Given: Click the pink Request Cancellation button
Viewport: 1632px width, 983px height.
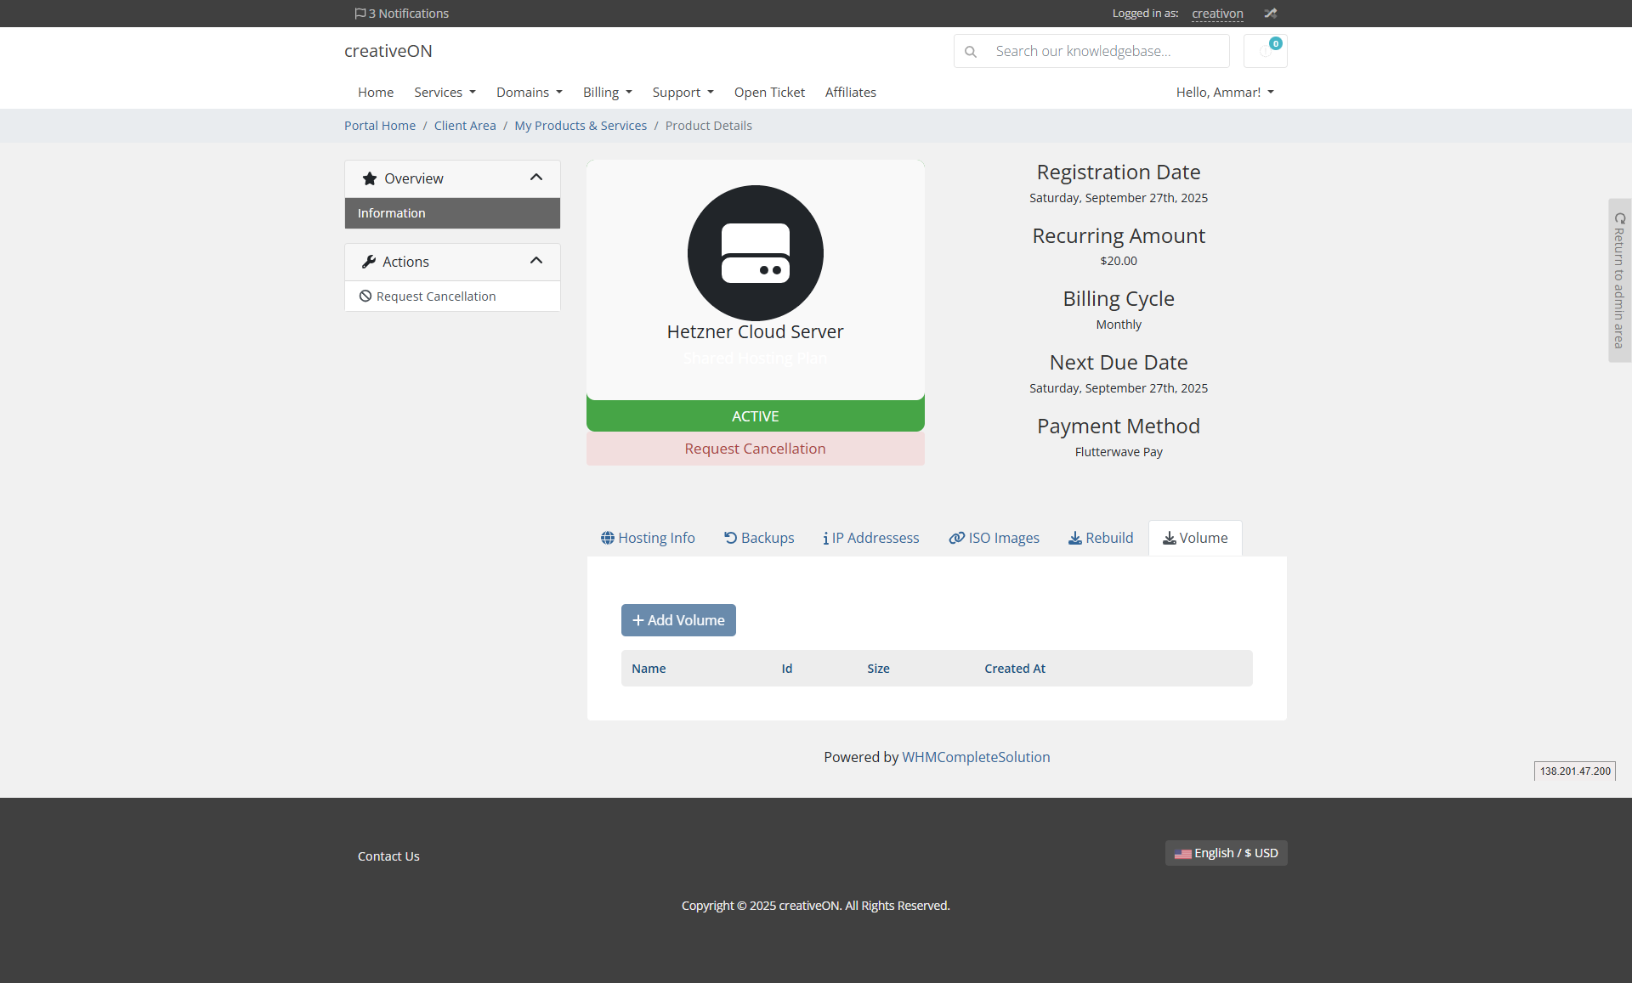Looking at the screenshot, I should pos(755,449).
